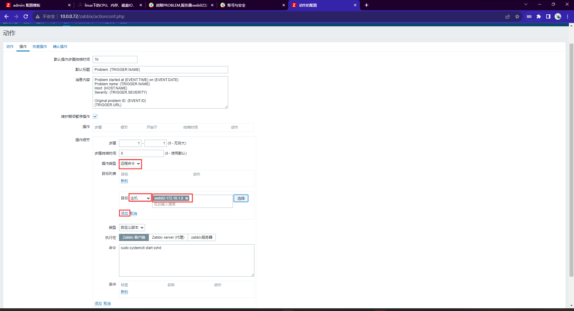Reload the page with refresh icon
This screenshot has height=311, width=574.
(x=26, y=16)
